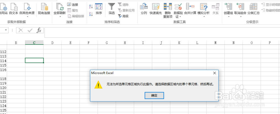Close the Microsoft Excel warning dialog
280x114 pixels.
[214, 73]
